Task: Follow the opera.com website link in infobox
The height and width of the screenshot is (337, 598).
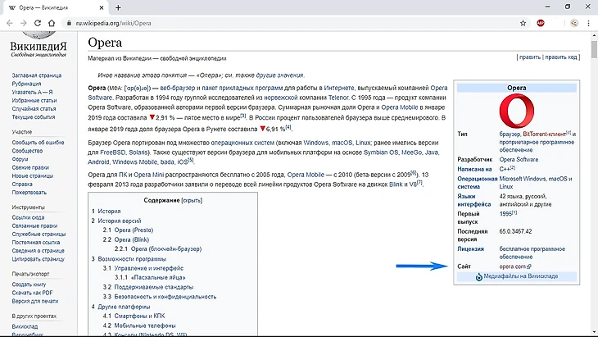Action: (x=511, y=267)
